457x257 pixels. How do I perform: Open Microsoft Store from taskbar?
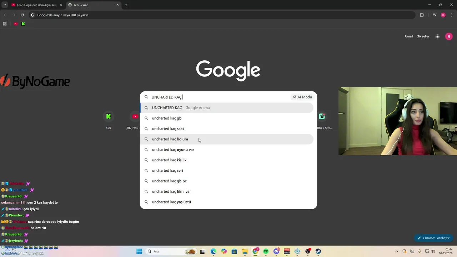click(234, 251)
